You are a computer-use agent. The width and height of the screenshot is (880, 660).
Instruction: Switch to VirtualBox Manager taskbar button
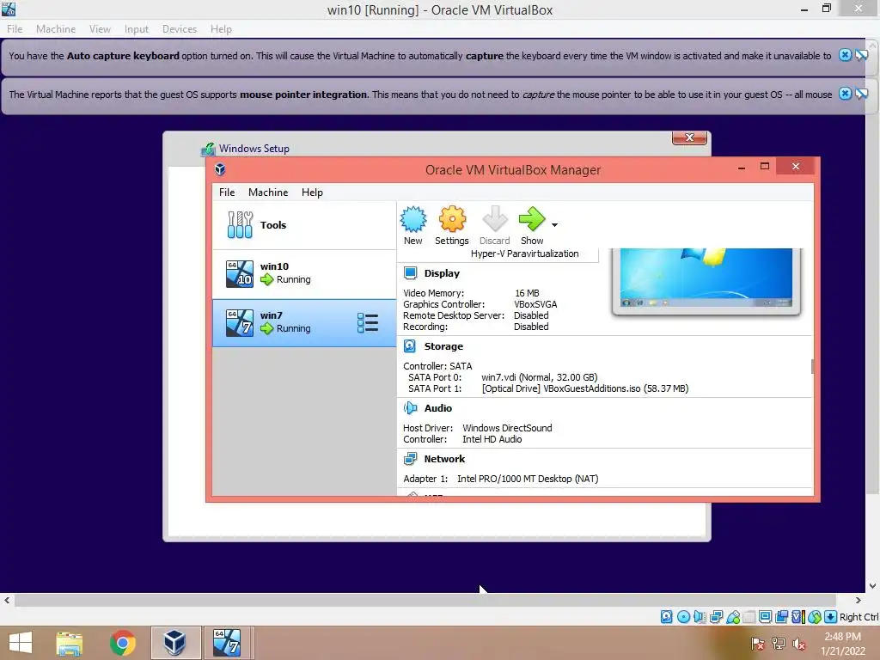coord(175,643)
